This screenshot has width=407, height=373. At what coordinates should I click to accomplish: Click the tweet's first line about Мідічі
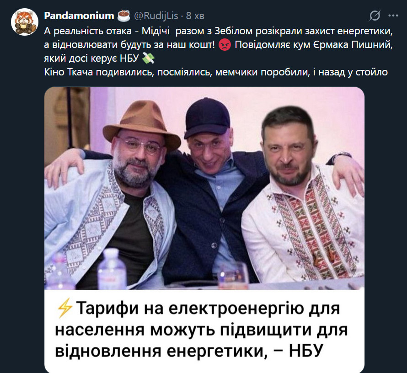tap(218, 31)
